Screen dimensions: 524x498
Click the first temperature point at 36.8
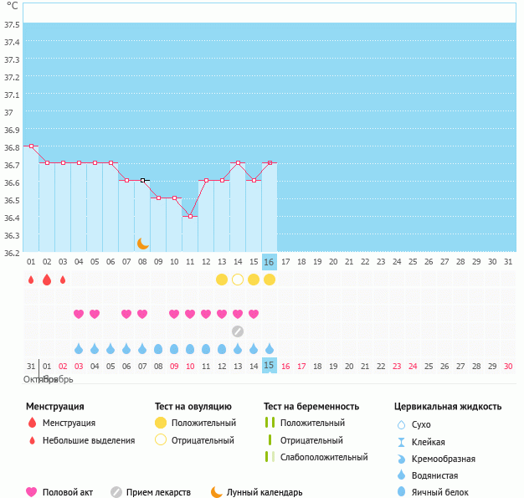click(31, 146)
